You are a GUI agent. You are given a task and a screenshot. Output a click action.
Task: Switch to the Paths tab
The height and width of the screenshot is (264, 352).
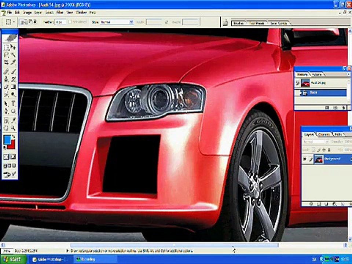(x=338, y=134)
